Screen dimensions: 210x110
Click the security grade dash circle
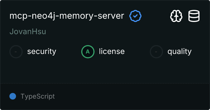point(16,51)
